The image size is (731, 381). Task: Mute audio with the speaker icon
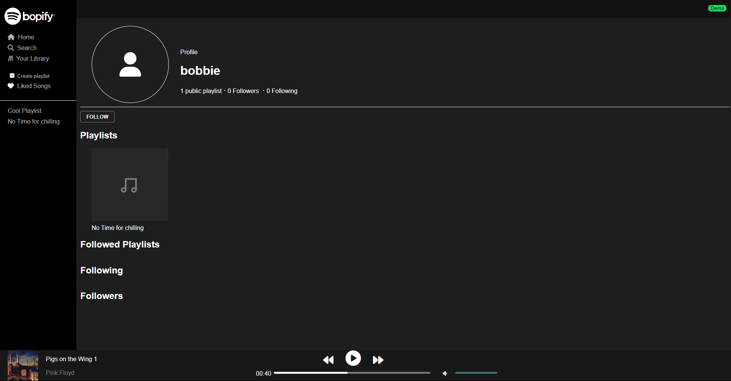pos(445,373)
